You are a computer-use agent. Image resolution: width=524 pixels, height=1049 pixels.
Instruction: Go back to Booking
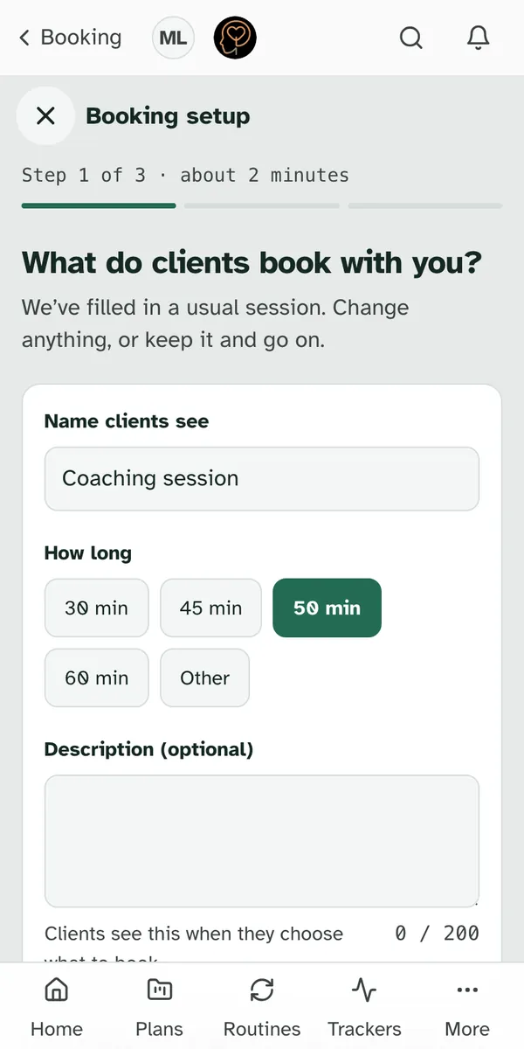[70, 38]
